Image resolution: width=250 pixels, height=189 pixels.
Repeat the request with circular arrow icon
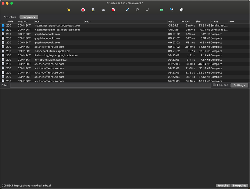tap(137, 10)
